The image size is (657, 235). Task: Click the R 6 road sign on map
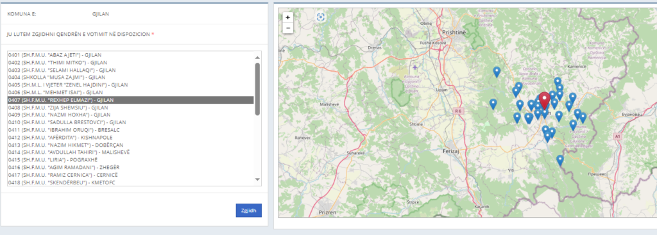[459, 111]
